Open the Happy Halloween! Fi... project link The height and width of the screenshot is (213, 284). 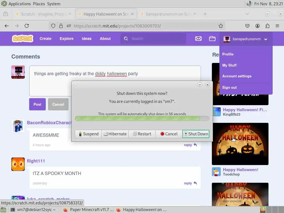click(245, 110)
